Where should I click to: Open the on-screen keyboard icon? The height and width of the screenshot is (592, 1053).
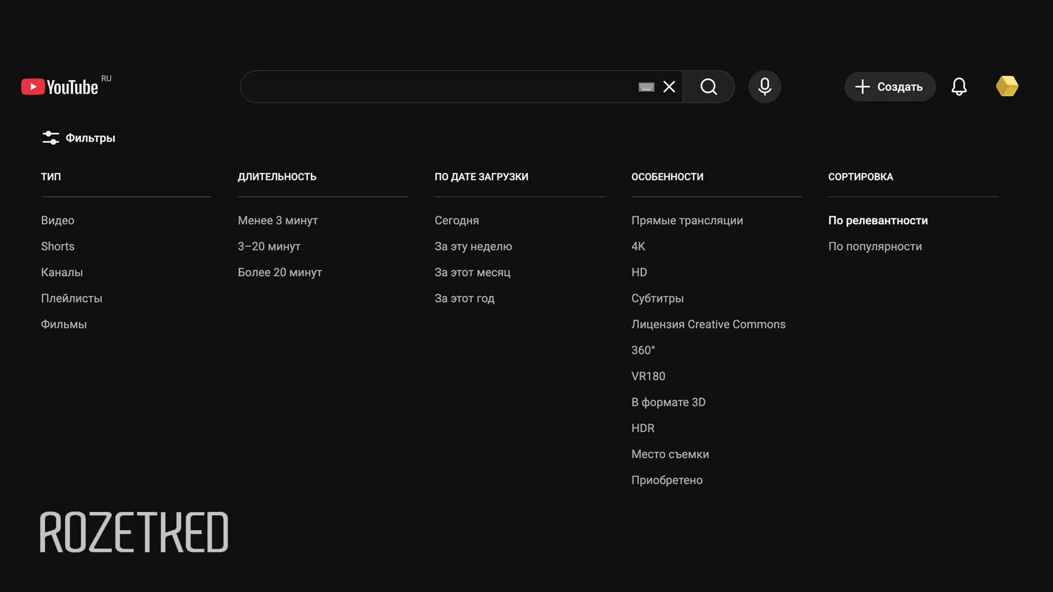646,87
